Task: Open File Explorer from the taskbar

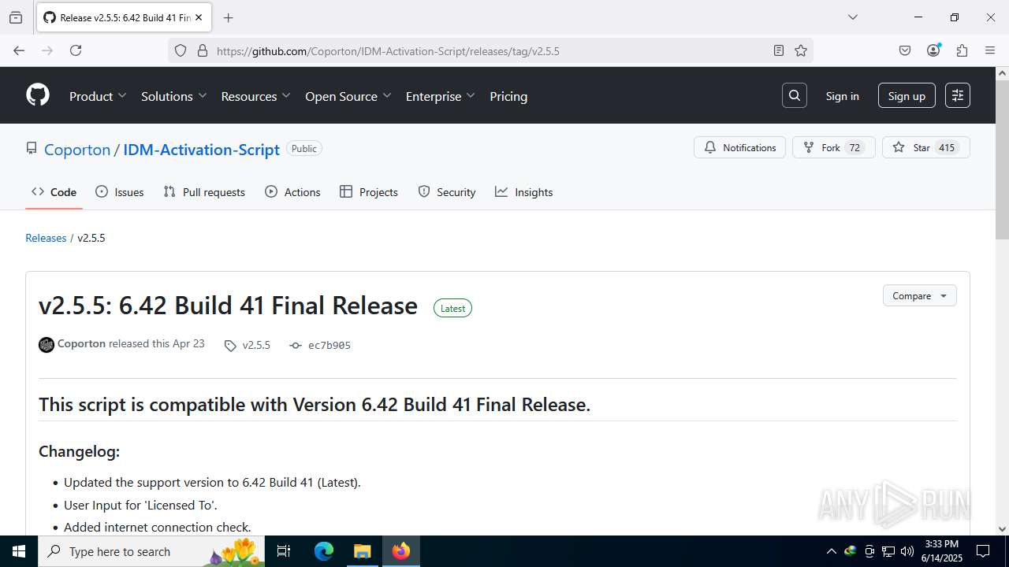Action: click(x=362, y=551)
